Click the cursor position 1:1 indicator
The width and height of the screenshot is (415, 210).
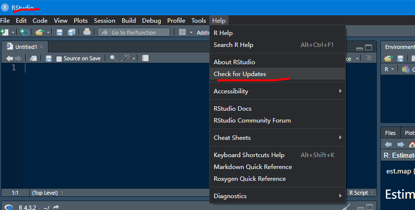tap(15, 193)
